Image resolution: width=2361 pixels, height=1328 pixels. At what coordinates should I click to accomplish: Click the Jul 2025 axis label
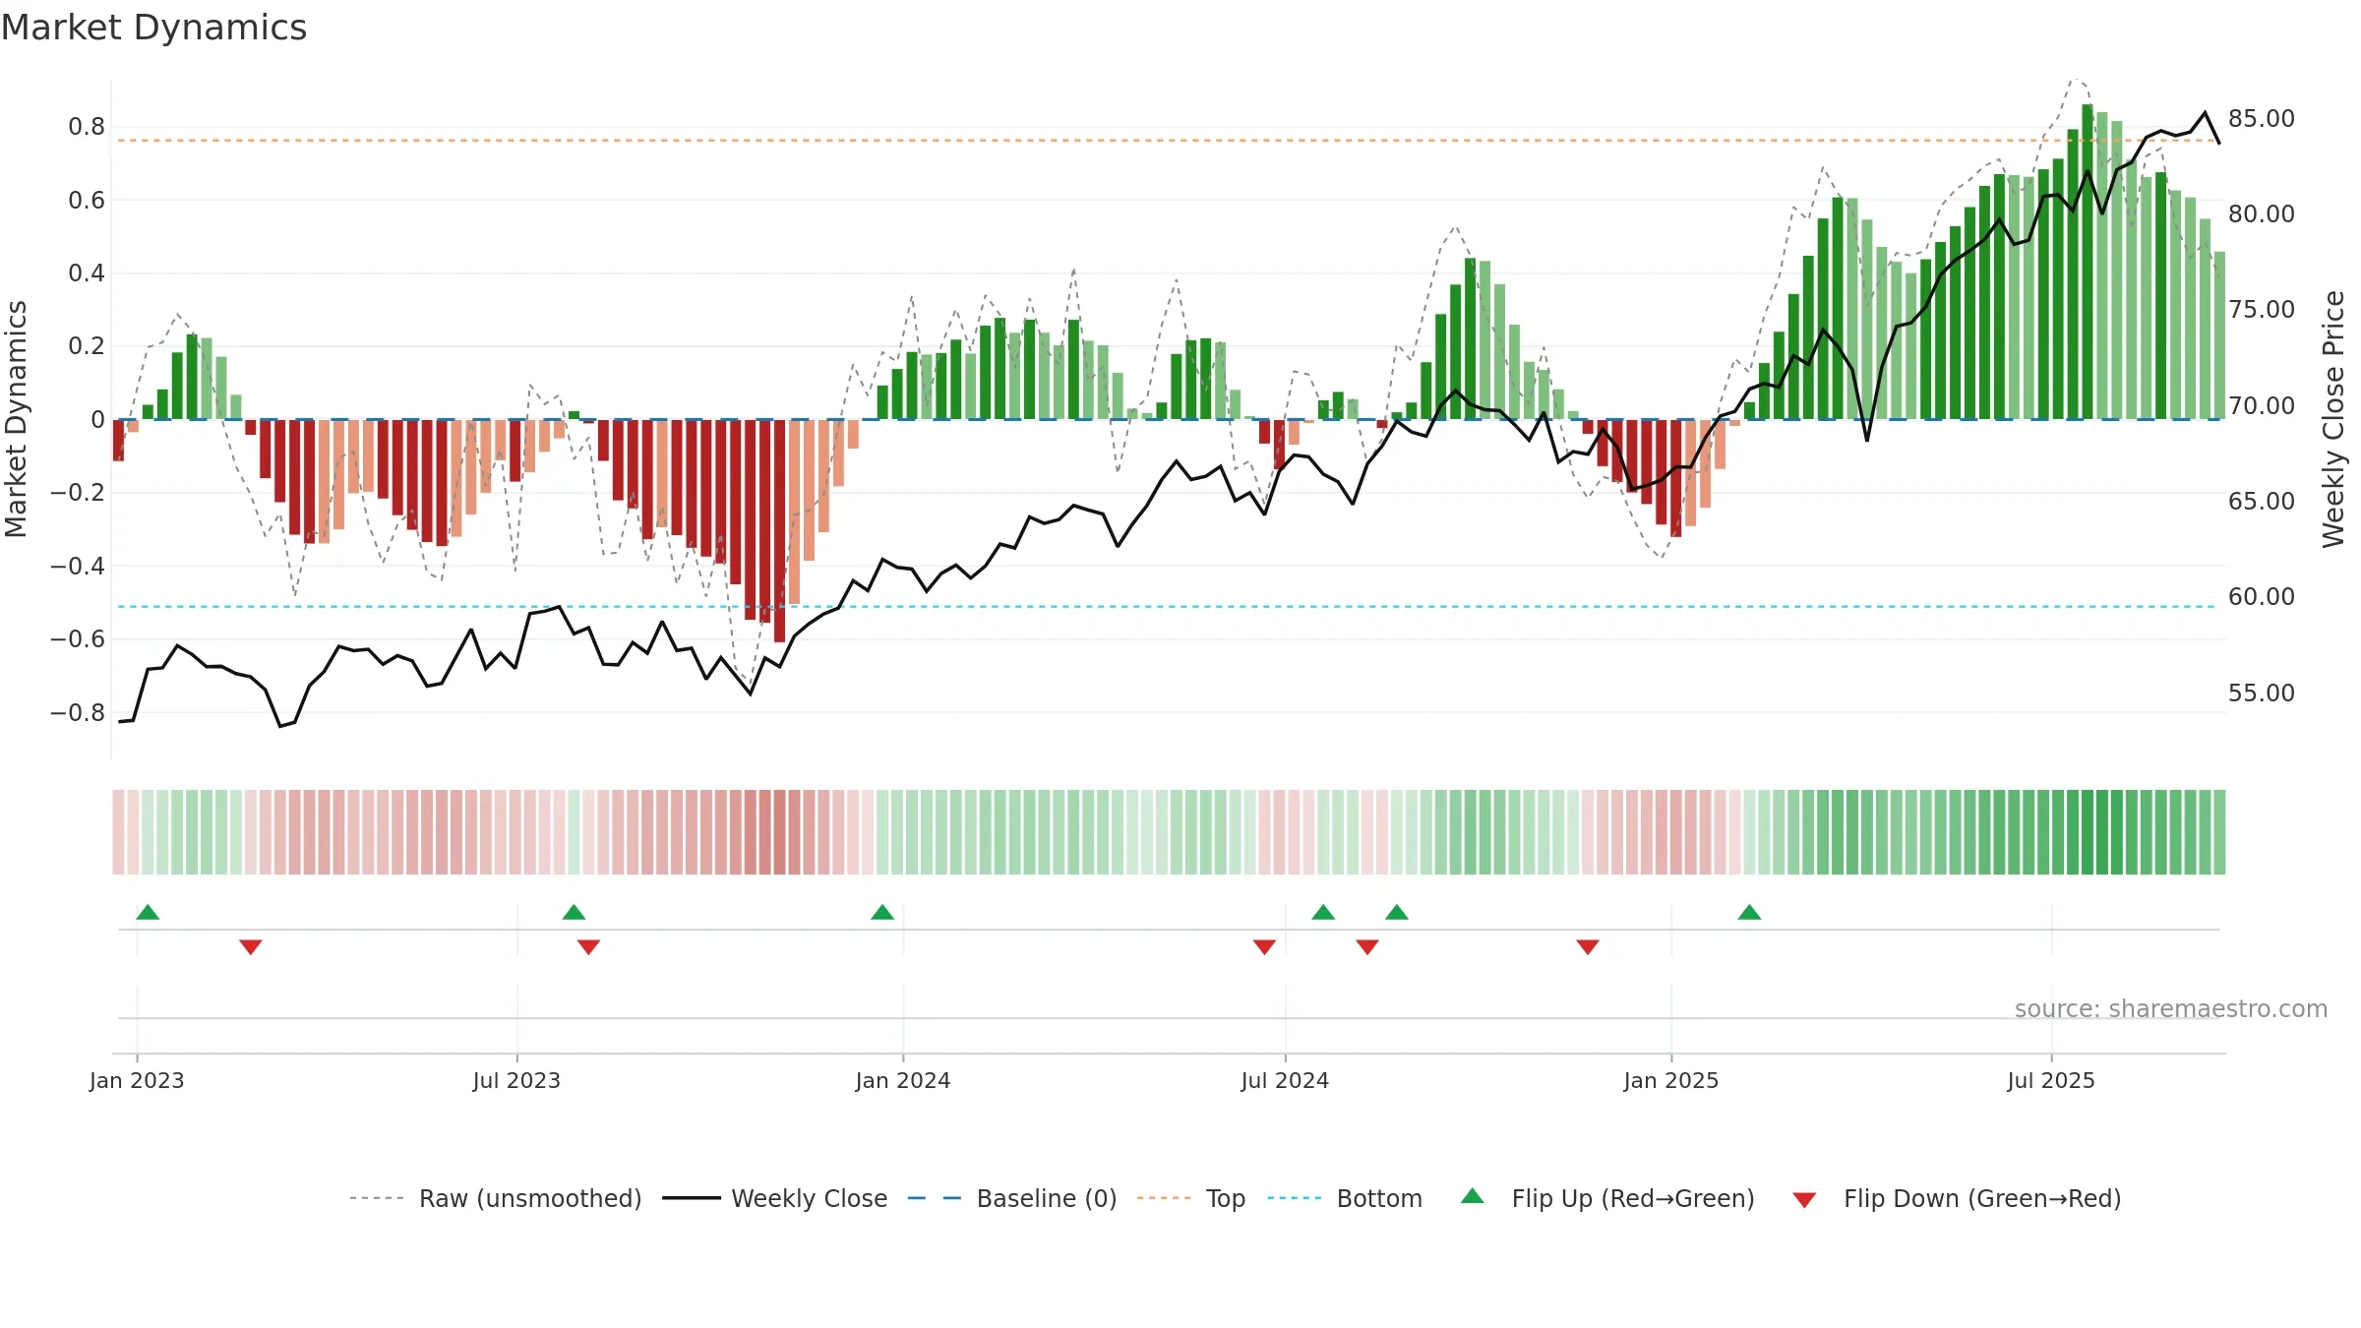(2051, 1080)
